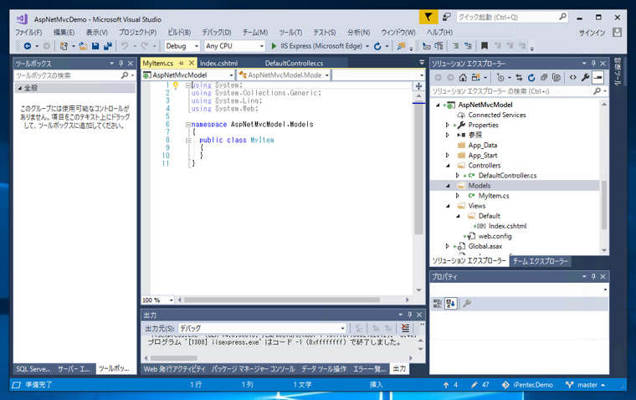Expand the Properties node in Solution Explorer
636x400 pixels.
pos(448,125)
